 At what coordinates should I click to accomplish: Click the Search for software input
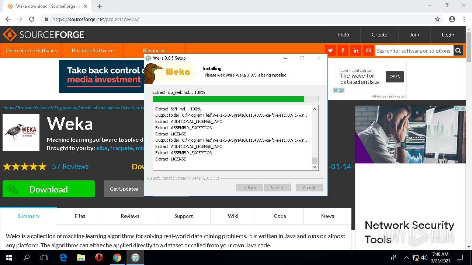(414, 51)
